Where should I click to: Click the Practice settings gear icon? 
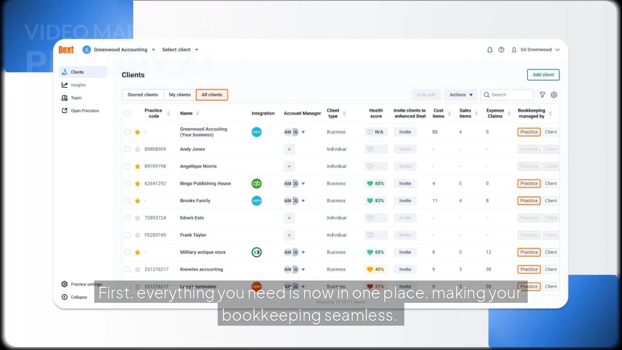pos(65,284)
